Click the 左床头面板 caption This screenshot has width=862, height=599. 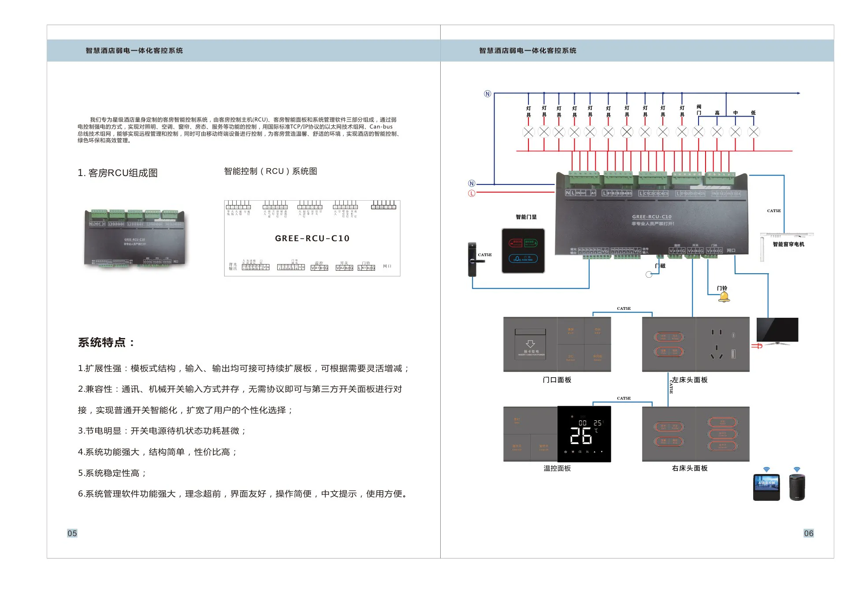tap(690, 380)
